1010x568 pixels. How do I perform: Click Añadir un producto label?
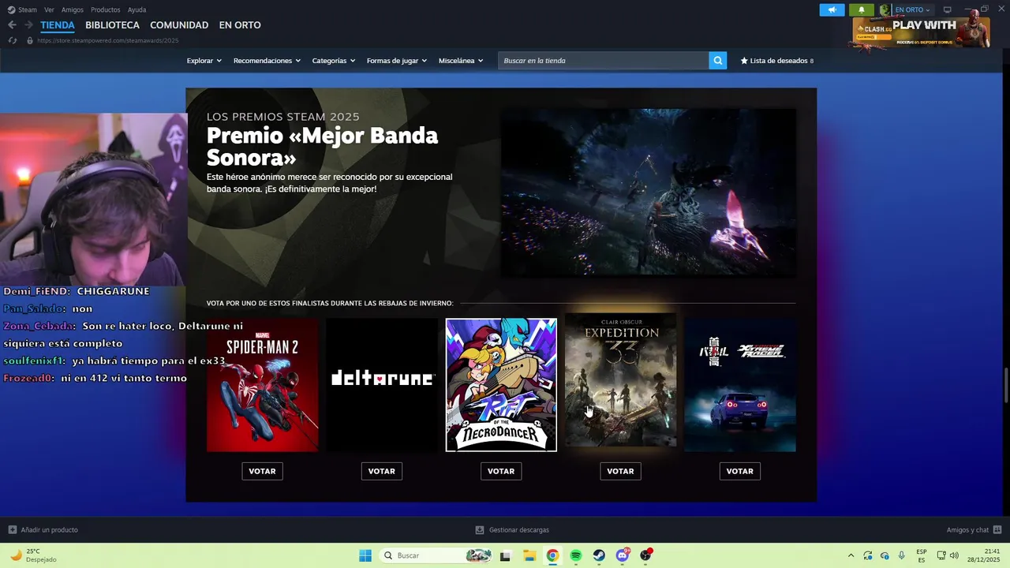point(49,530)
